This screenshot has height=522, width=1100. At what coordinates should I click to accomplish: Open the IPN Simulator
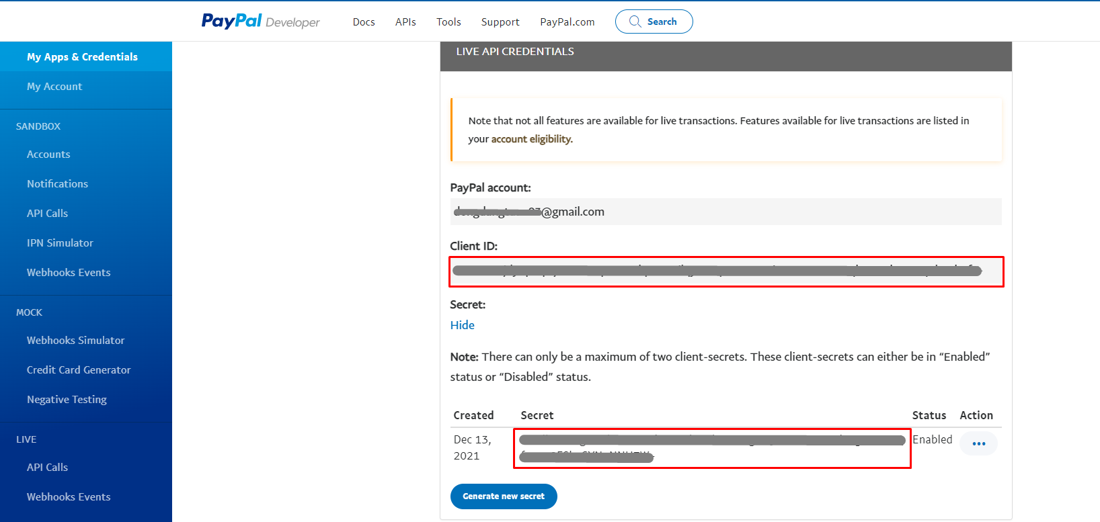60,243
